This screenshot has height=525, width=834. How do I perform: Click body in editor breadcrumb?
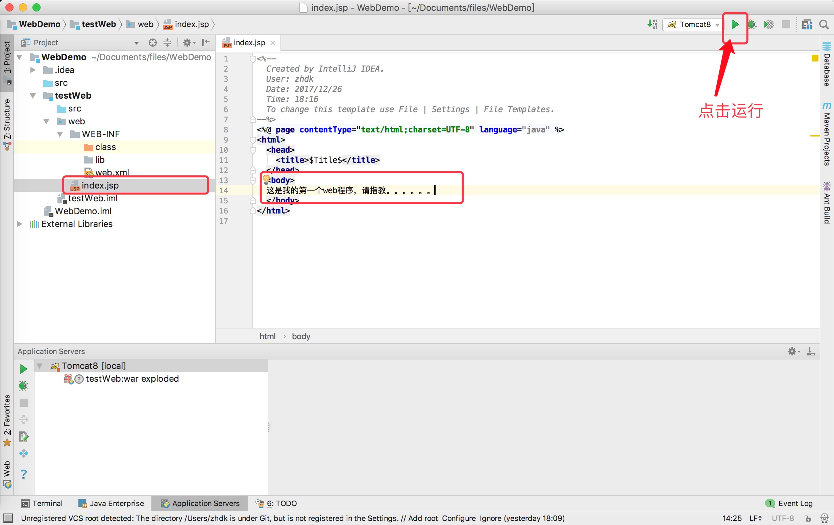tap(301, 336)
